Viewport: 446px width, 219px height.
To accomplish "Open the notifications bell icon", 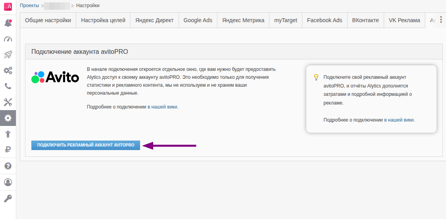I will coord(8,23).
